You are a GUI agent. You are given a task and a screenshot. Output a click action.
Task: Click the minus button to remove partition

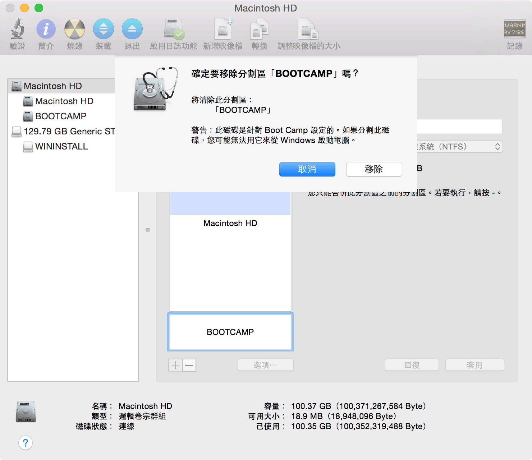[x=189, y=365]
